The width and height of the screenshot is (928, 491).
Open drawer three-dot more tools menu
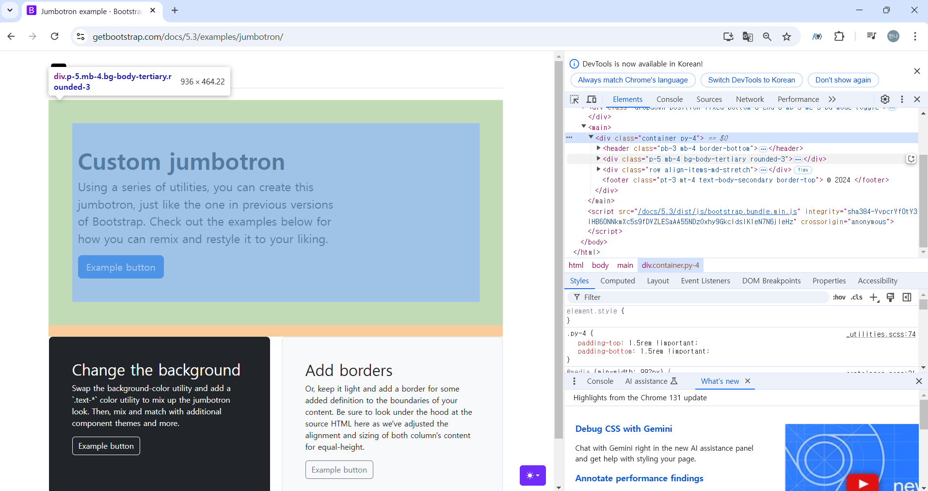click(574, 381)
